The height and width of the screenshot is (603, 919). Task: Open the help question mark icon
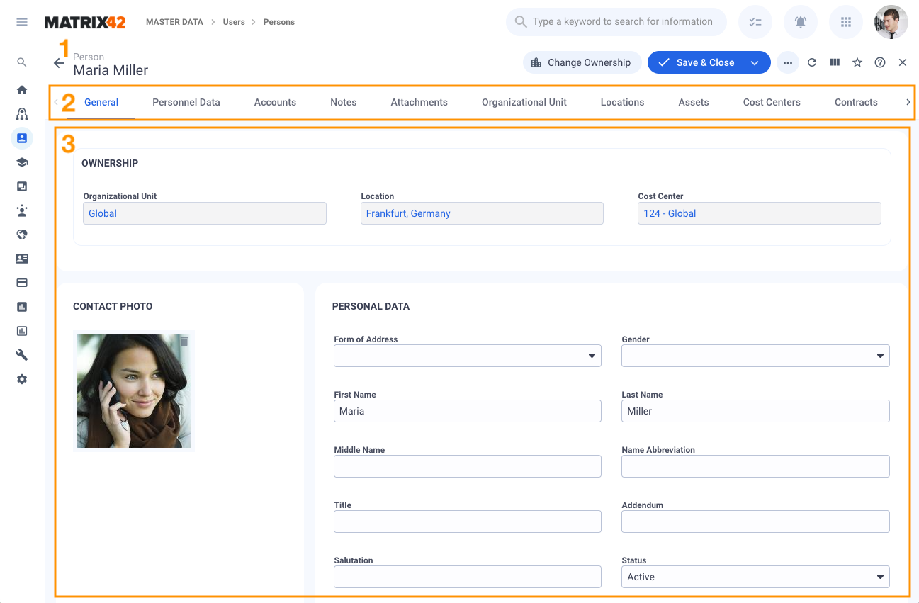(880, 62)
